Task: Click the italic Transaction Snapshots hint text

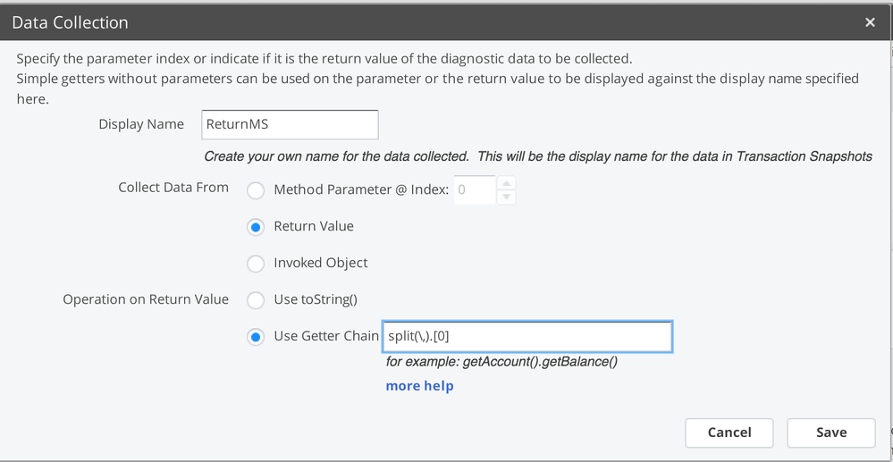Action: [x=538, y=156]
